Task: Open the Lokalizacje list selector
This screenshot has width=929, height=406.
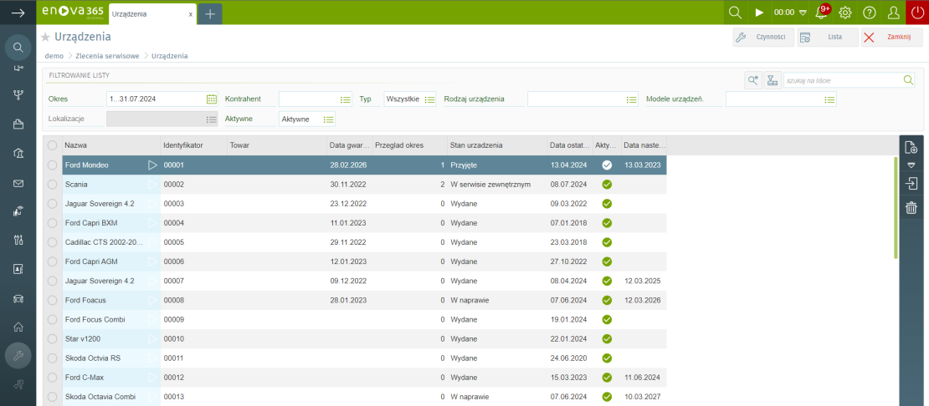Action: pos(212,119)
